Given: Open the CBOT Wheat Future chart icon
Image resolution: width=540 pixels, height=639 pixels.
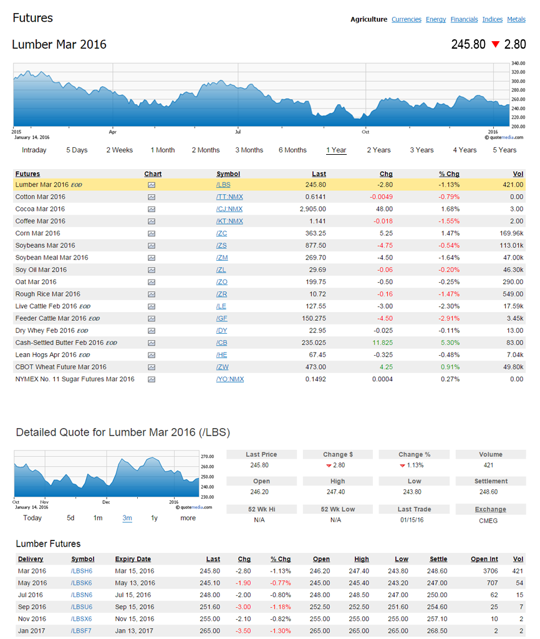Looking at the screenshot, I should pos(152,367).
